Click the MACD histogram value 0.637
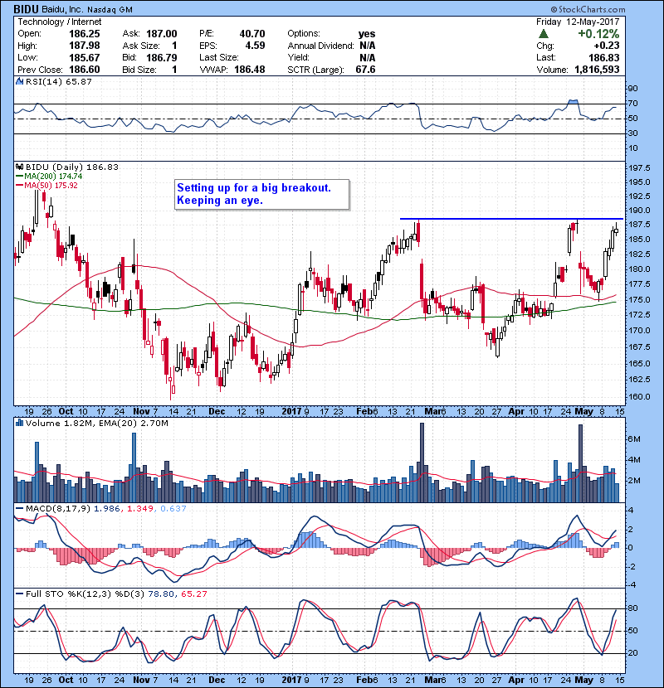The height and width of the screenshot is (688, 664). click(x=173, y=509)
